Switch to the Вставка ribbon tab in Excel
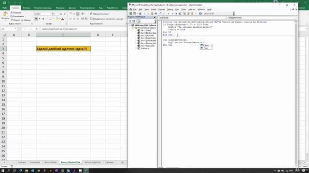The height and width of the screenshot is (173, 309). (x=27, y=8)
